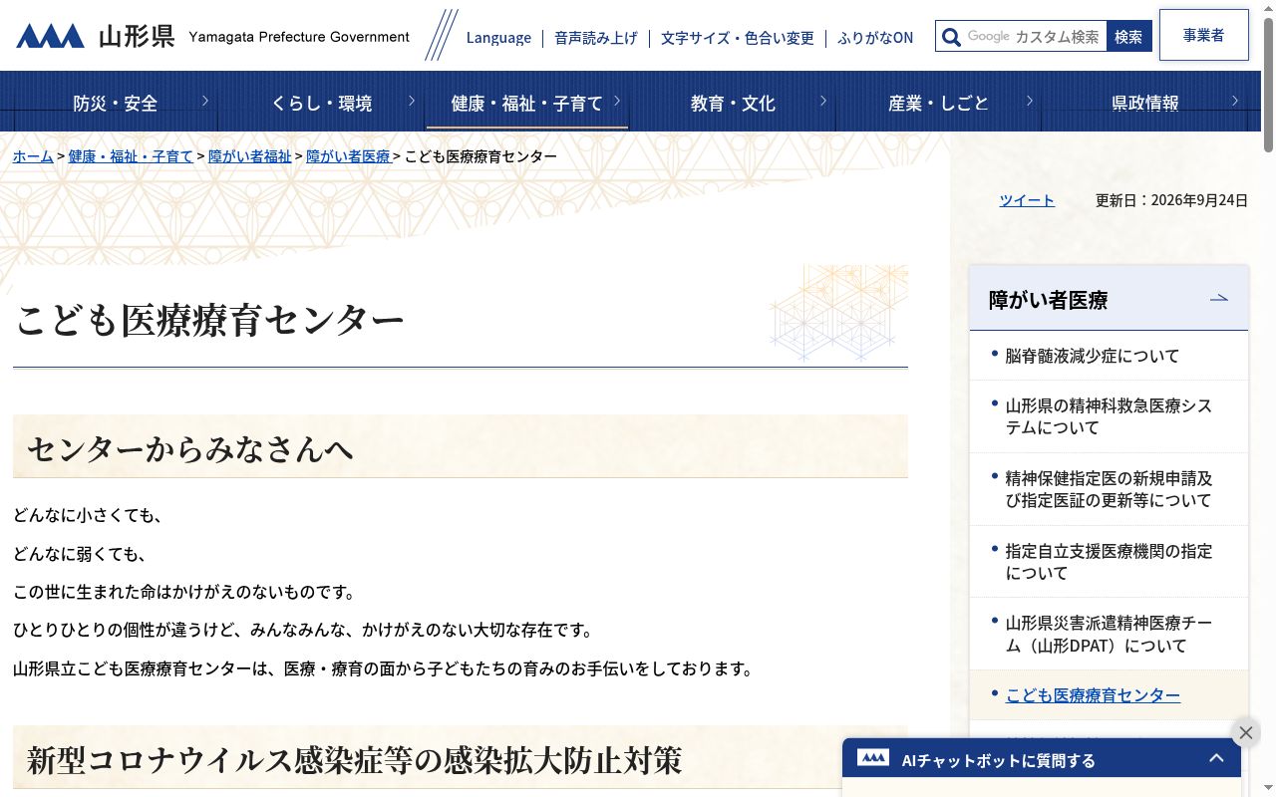
Task: Expand the 健康・福祉・子育て menu chevron
Action: click(x=617, y=100)
